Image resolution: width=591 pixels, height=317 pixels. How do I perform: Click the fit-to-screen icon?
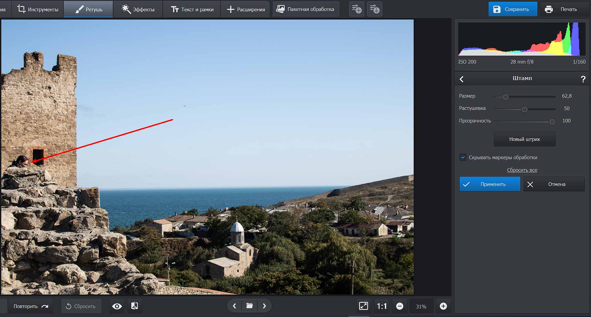364,306
